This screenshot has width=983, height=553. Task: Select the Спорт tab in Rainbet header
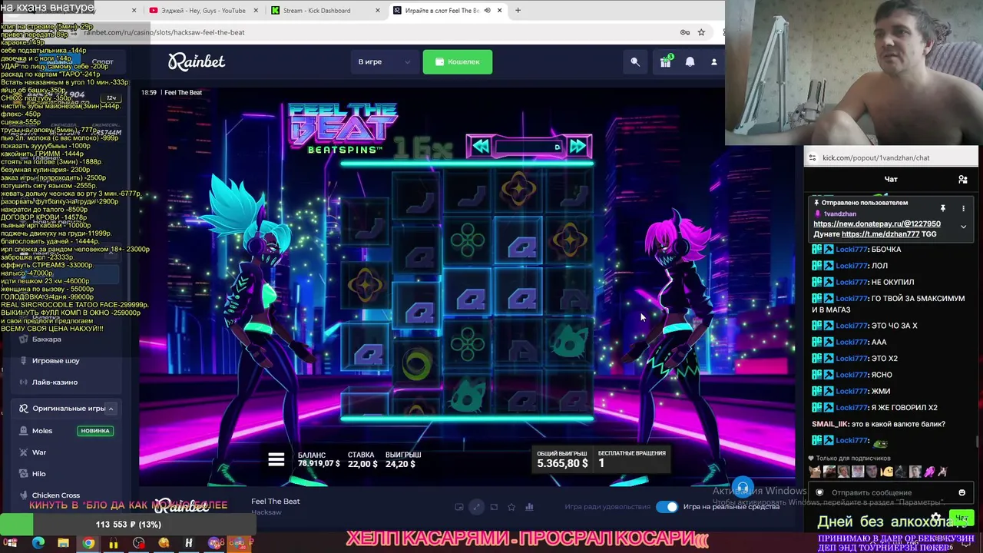[102, 62]
